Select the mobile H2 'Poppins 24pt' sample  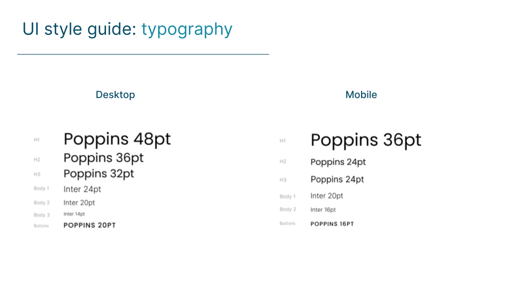338,162
